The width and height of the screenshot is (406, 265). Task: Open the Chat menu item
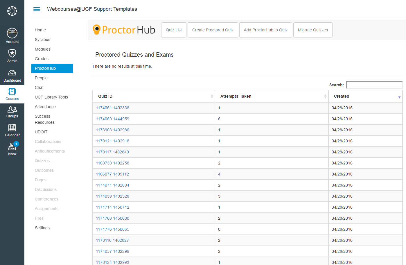pos(39,87)
